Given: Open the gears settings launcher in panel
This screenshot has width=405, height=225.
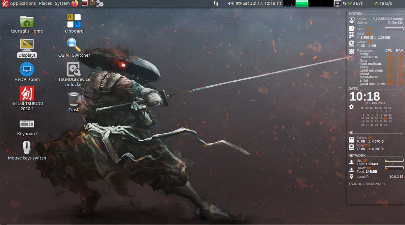Looking at the screenshot, I should point(100,3).
